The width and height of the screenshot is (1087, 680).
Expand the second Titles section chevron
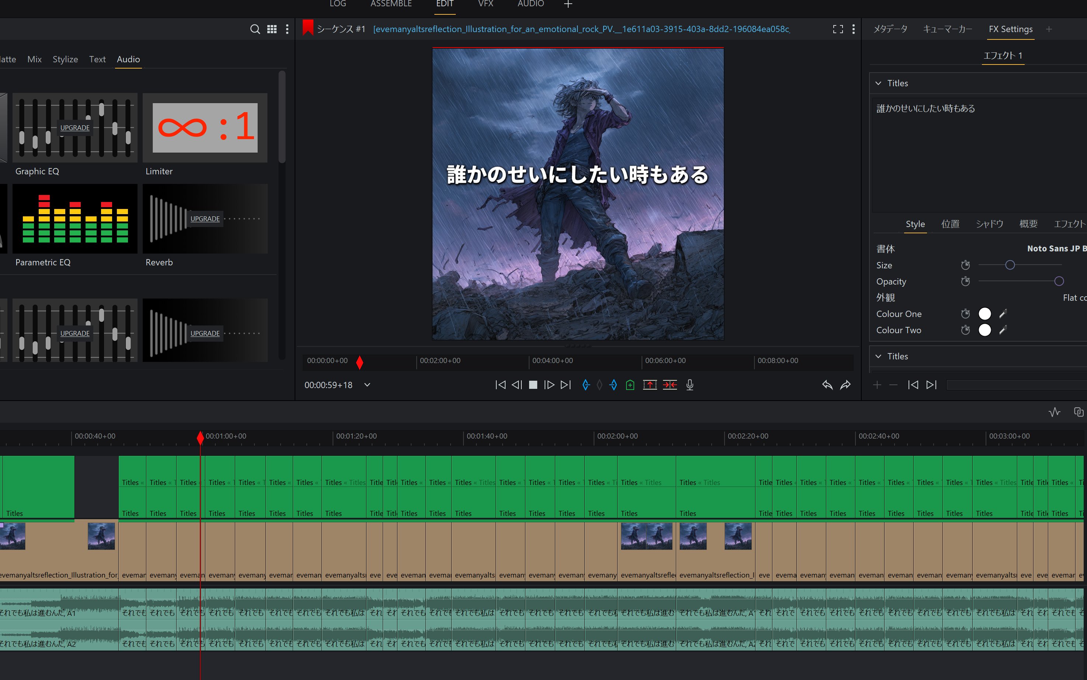(878, 356)
